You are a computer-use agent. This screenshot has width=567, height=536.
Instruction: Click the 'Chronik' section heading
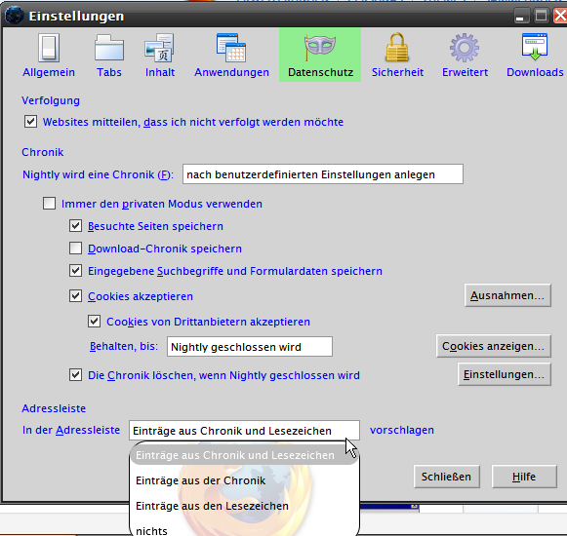click(43, 152)
